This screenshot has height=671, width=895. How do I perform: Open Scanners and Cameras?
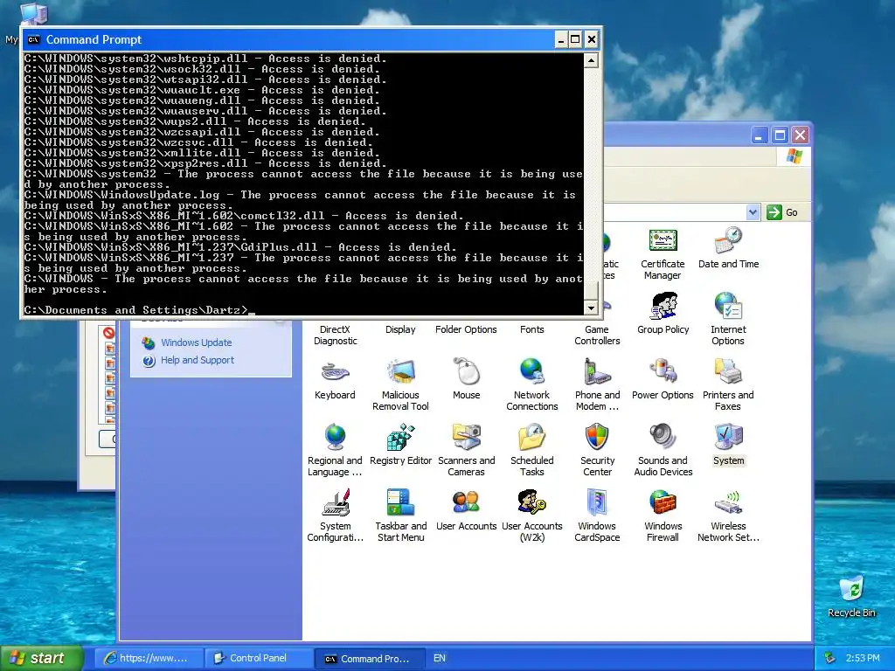click(467, 438)
